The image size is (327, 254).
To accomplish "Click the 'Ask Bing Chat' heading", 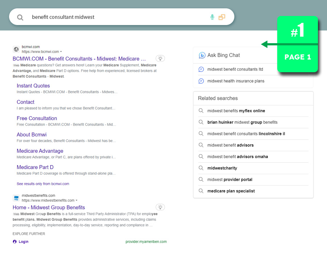I will (223, 55).
